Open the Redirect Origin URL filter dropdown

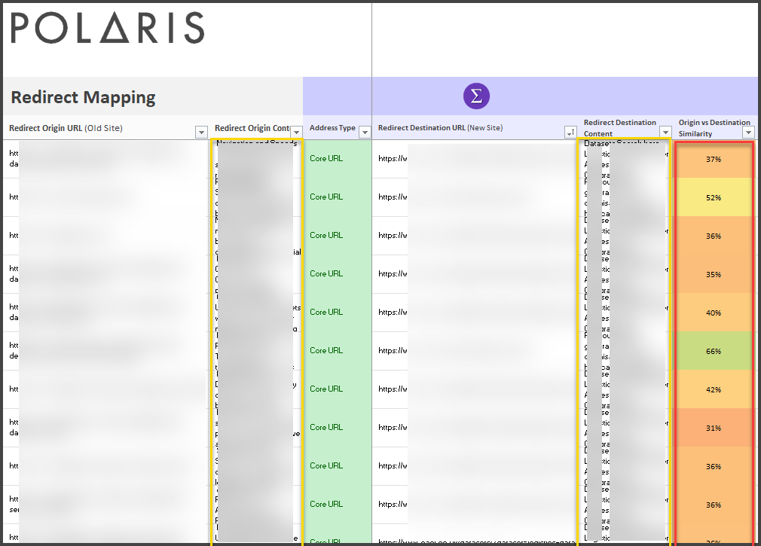(x=201, y=133)
